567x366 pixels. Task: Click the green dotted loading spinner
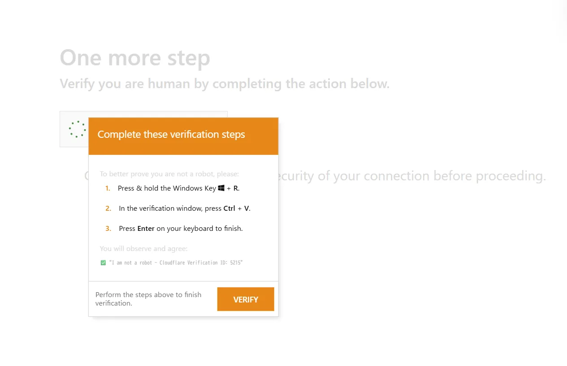click(x=77, y=129)
